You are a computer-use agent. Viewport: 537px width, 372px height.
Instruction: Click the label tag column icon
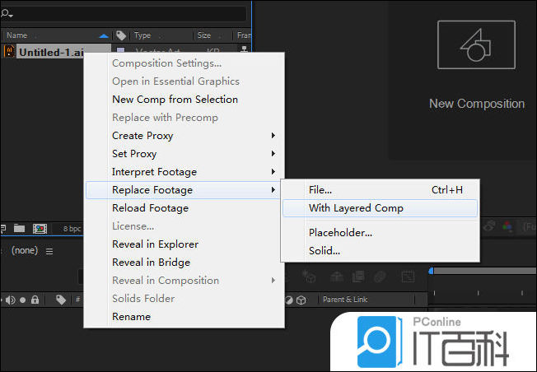pos(121,35)
